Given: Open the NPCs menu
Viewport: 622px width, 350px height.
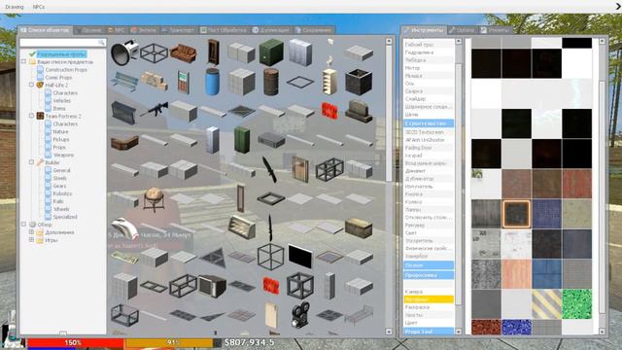Looking at the screenshot, I should pos(39,7).
